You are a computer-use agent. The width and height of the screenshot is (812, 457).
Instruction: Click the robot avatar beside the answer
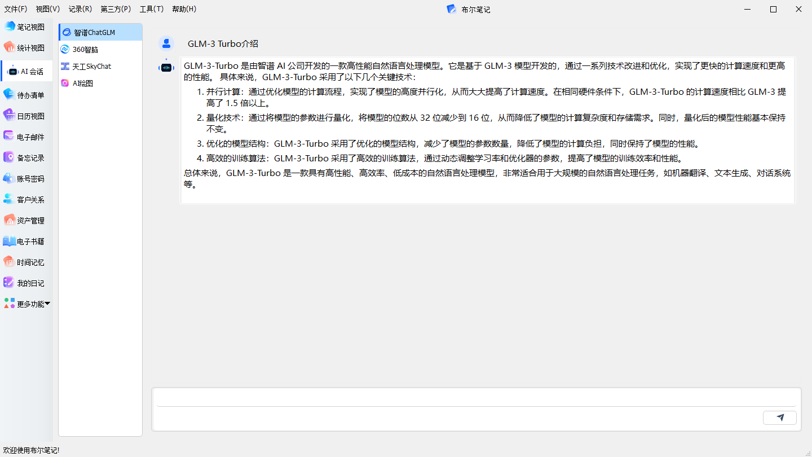click(x=166, y=67)
